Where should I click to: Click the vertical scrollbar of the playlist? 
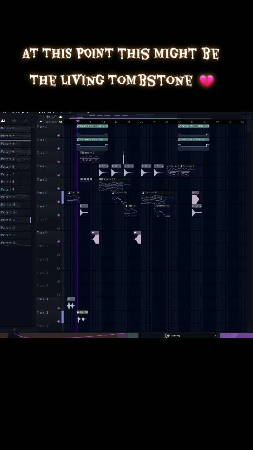click(x=249, y=225)
